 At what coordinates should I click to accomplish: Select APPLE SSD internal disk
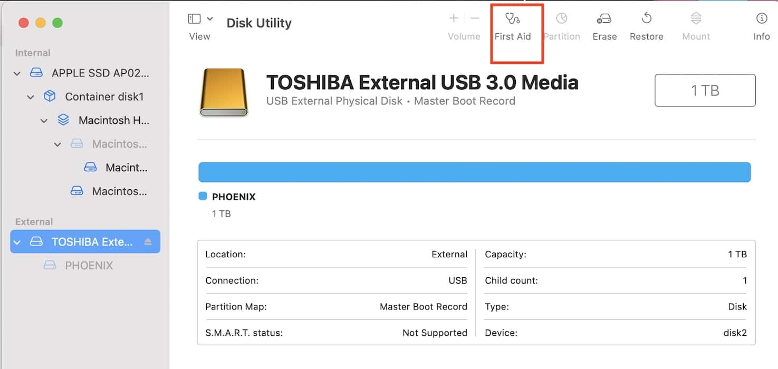click(100, 73)
